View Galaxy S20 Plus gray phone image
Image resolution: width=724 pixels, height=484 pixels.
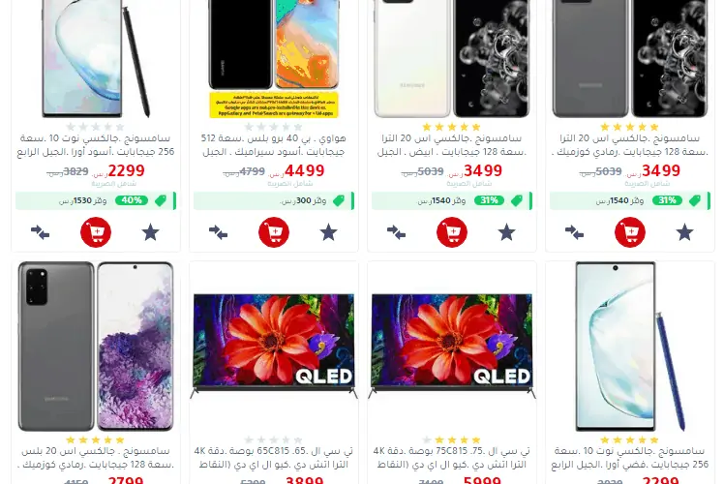coord(96,347)
